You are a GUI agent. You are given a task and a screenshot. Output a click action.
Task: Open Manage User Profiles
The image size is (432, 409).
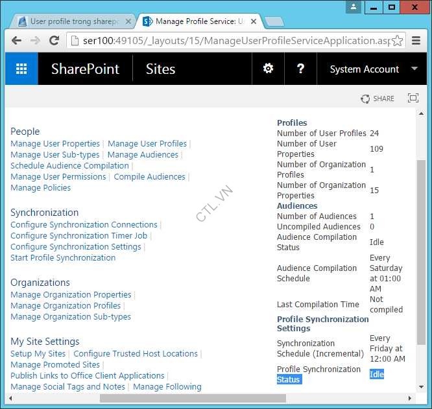pos(147,144)
